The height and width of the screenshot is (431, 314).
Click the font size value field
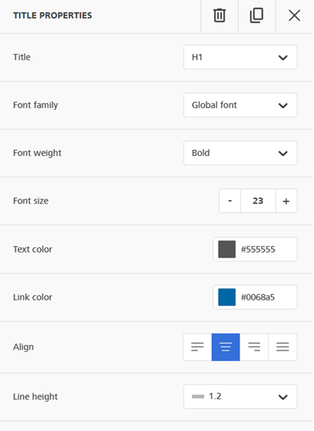(258, 201)
